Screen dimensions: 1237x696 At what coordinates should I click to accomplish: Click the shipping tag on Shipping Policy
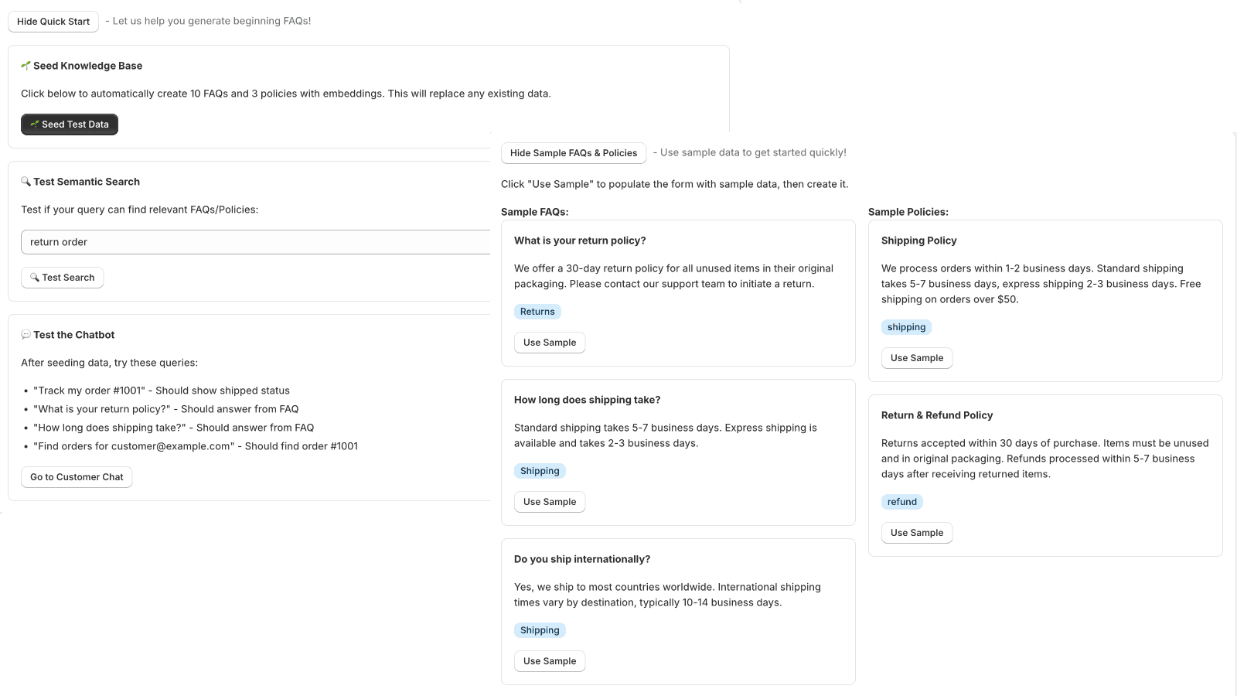pos(906,326)
